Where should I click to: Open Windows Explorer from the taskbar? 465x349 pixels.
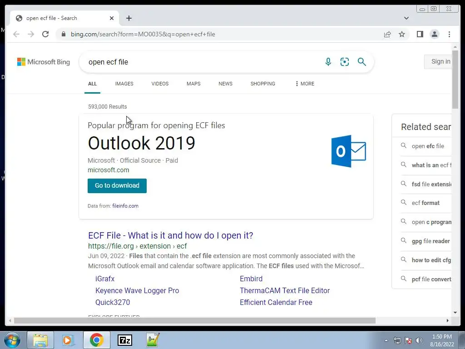click(40, 340)
